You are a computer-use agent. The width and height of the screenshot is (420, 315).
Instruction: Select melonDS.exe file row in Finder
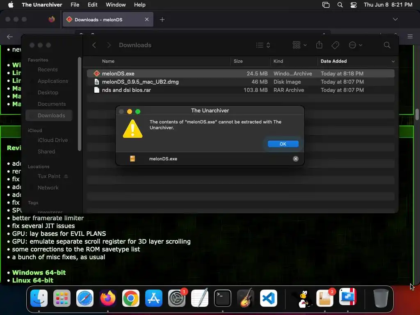click(x=240, y=73)
